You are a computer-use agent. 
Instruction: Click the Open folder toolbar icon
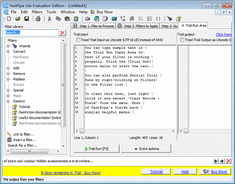tap(18, 18)
